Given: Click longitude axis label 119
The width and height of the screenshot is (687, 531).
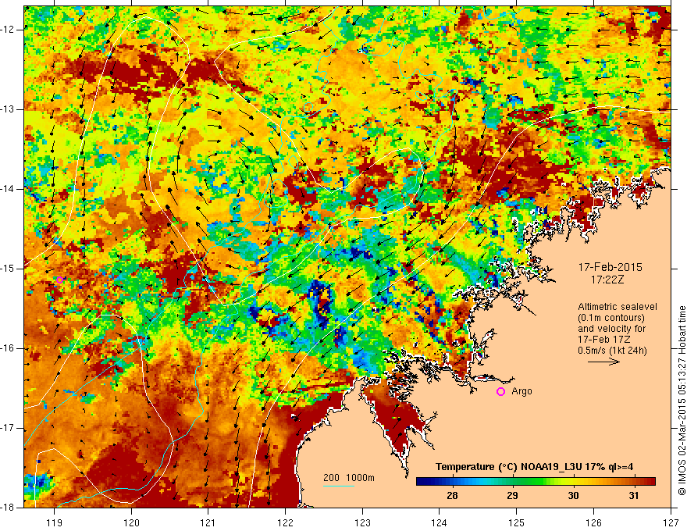Looking at the screenshot, I should pyautogui.click(x=55, y=522).
